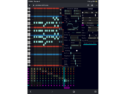Open the File menu dropdown

pos(90,18)
